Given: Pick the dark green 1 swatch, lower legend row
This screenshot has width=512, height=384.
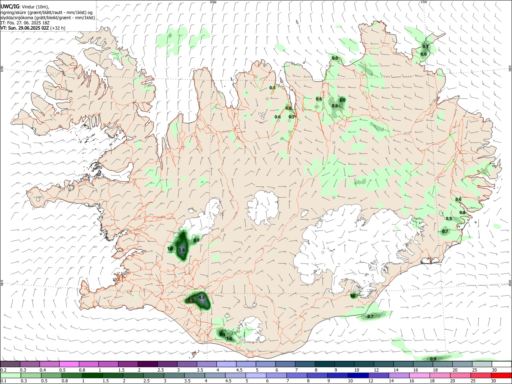Looking at the screenshot, I should point(92,376).
